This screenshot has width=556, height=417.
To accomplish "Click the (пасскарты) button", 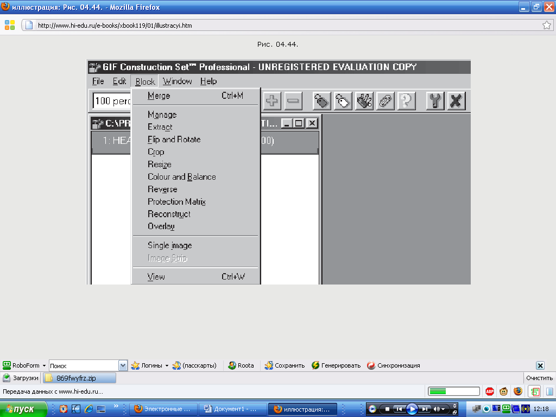I will coord(194,365).
